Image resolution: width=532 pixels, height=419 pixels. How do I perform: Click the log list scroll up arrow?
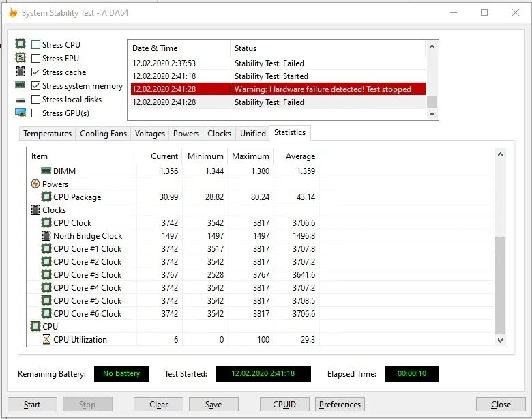click(x=432, y=46)
